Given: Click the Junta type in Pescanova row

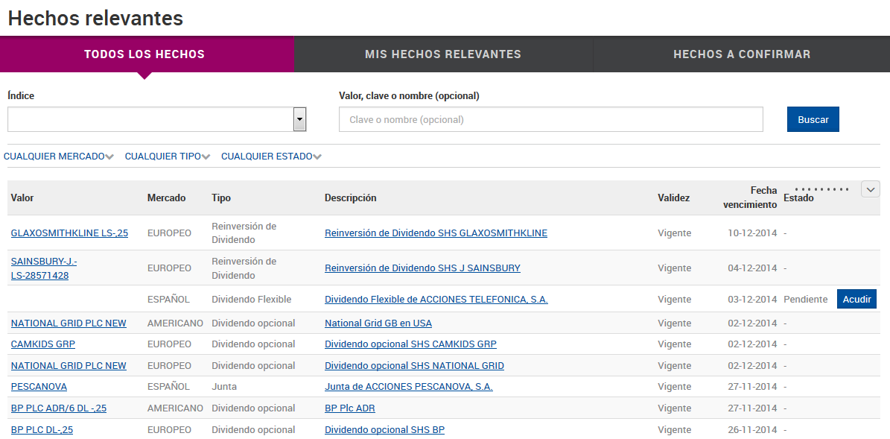Looking at the screenshot, I should 224,387.
